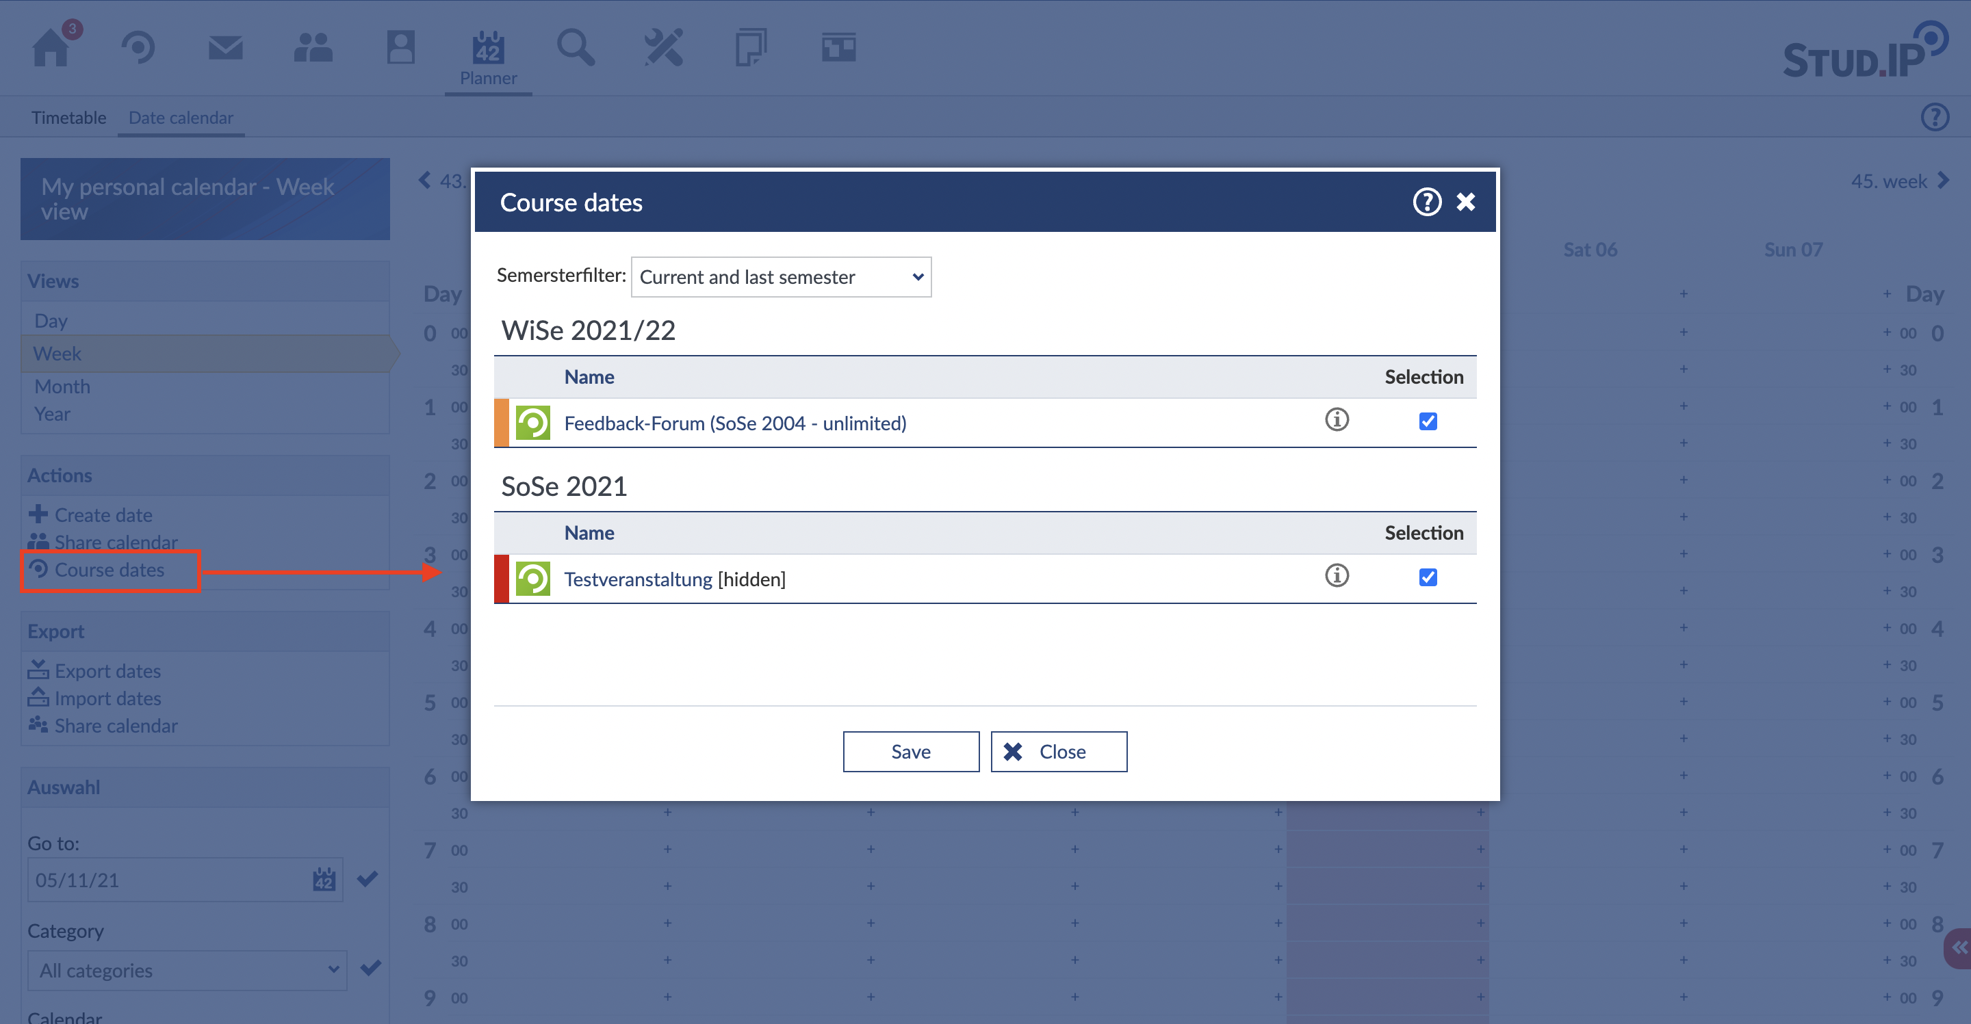The height and width of the screenshot is (1024, 1971).
Task: Open info icon for Testveranstaltung course
Action: pyautogui.click(x=1336, y=576)
